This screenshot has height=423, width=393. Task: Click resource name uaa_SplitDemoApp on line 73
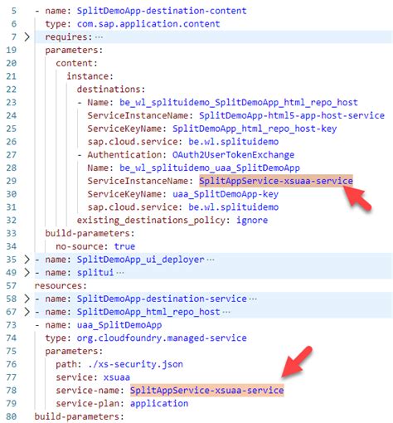coord(119,325)
